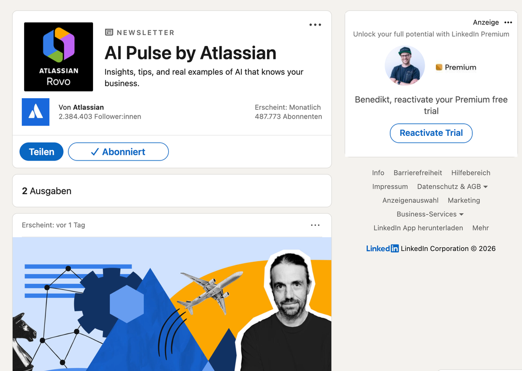Screen dimensions: 522x371
Task: Open the newsletter header three-dot options menu
Action: pyautogui.click(x=315, y=25)
